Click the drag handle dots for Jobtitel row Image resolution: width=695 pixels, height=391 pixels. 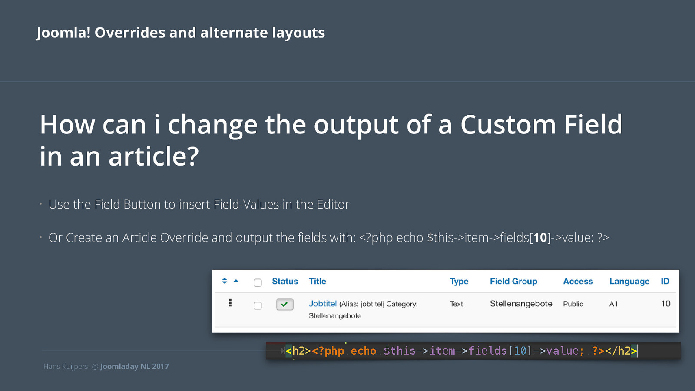[x=230, y=303]
